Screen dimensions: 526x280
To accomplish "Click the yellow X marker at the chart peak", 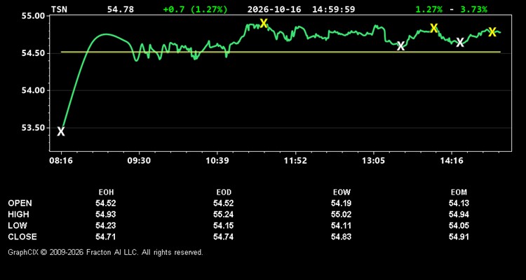I will pos(264,23).
